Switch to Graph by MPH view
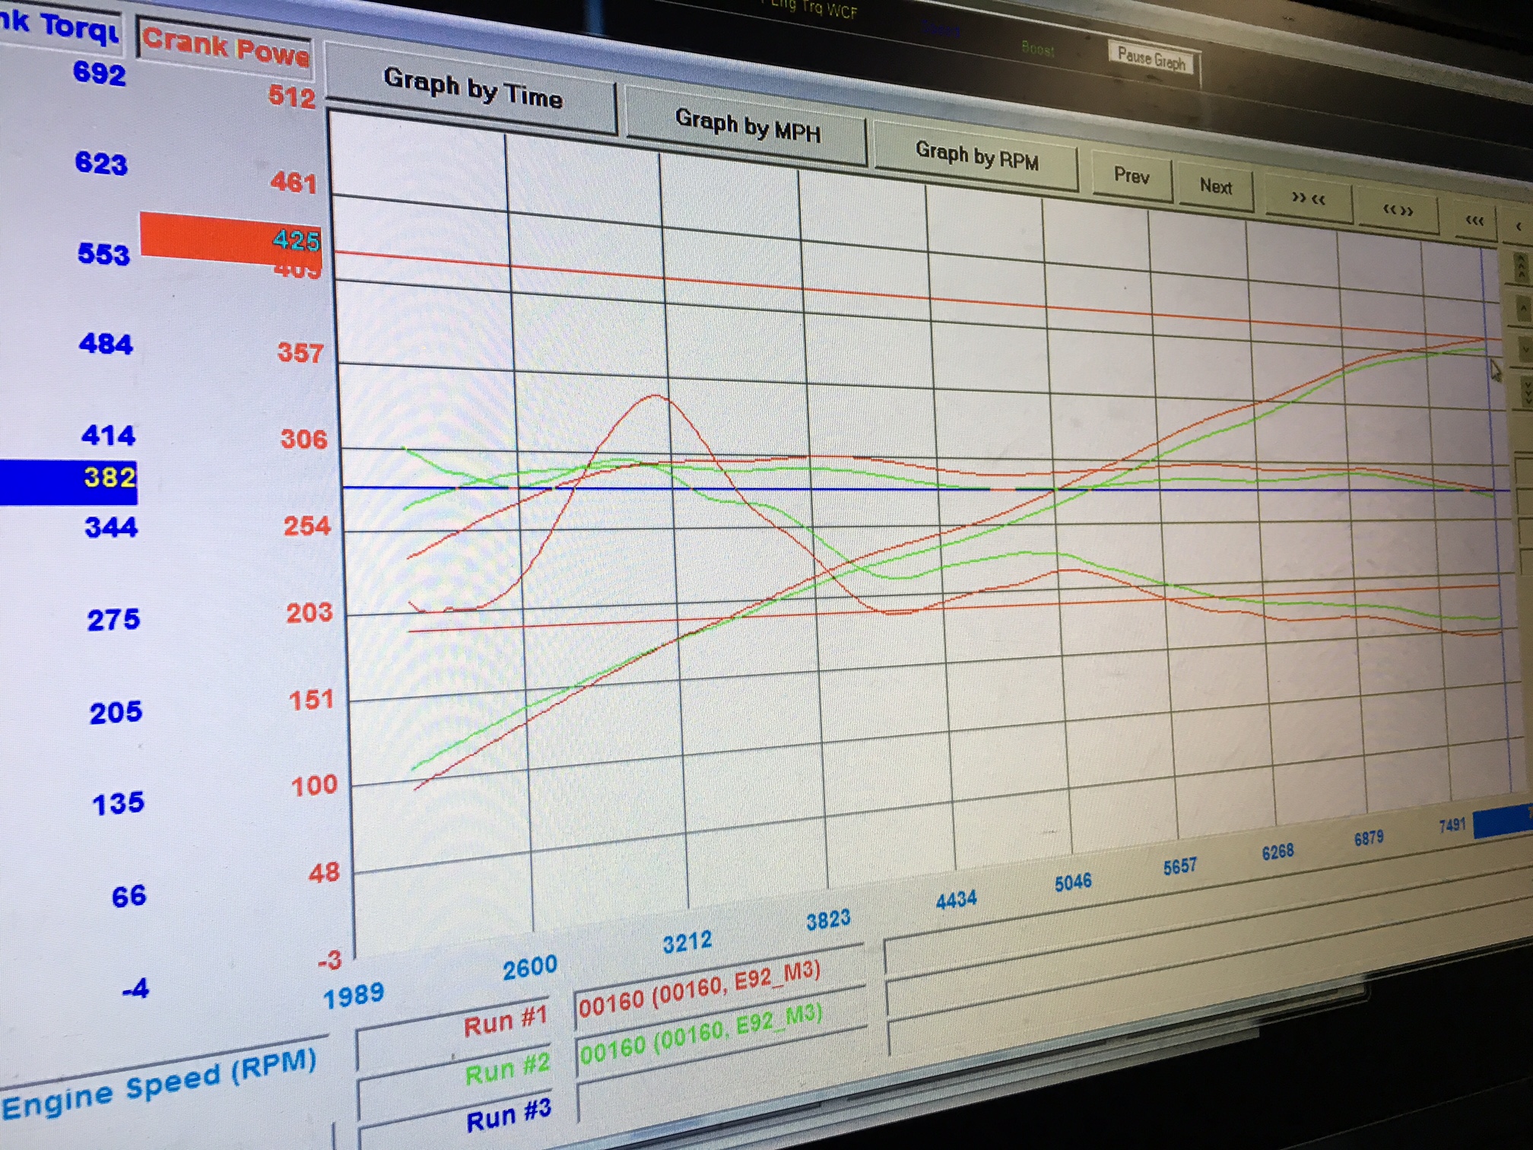 point(747,127)
